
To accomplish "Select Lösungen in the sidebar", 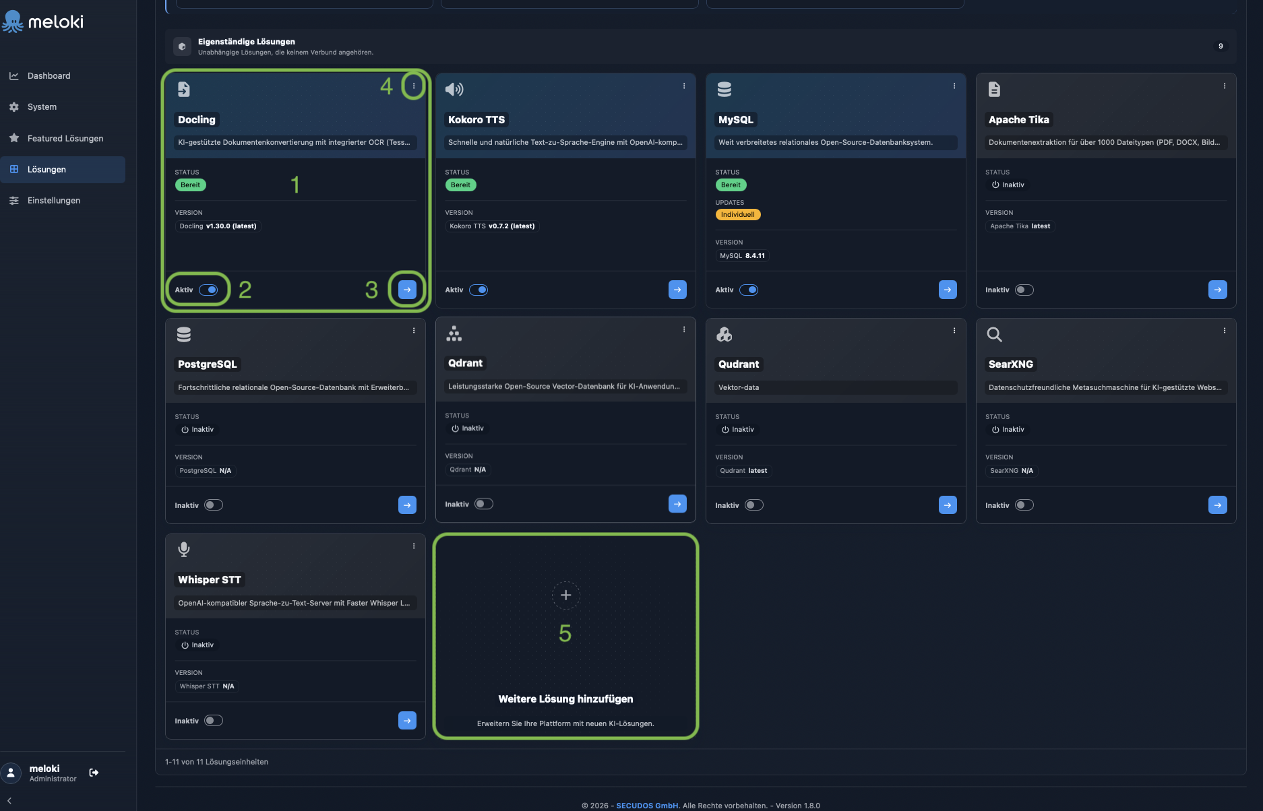I will pos(63,170).
